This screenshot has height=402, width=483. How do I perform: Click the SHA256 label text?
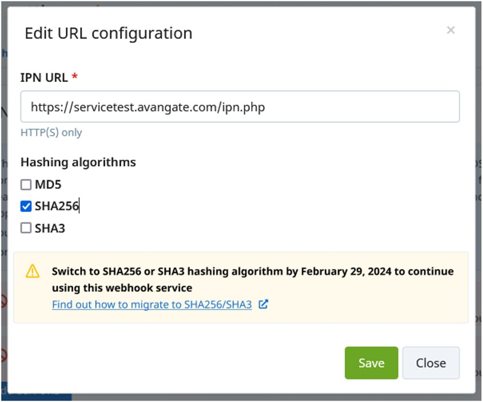[x=57, y=206]
